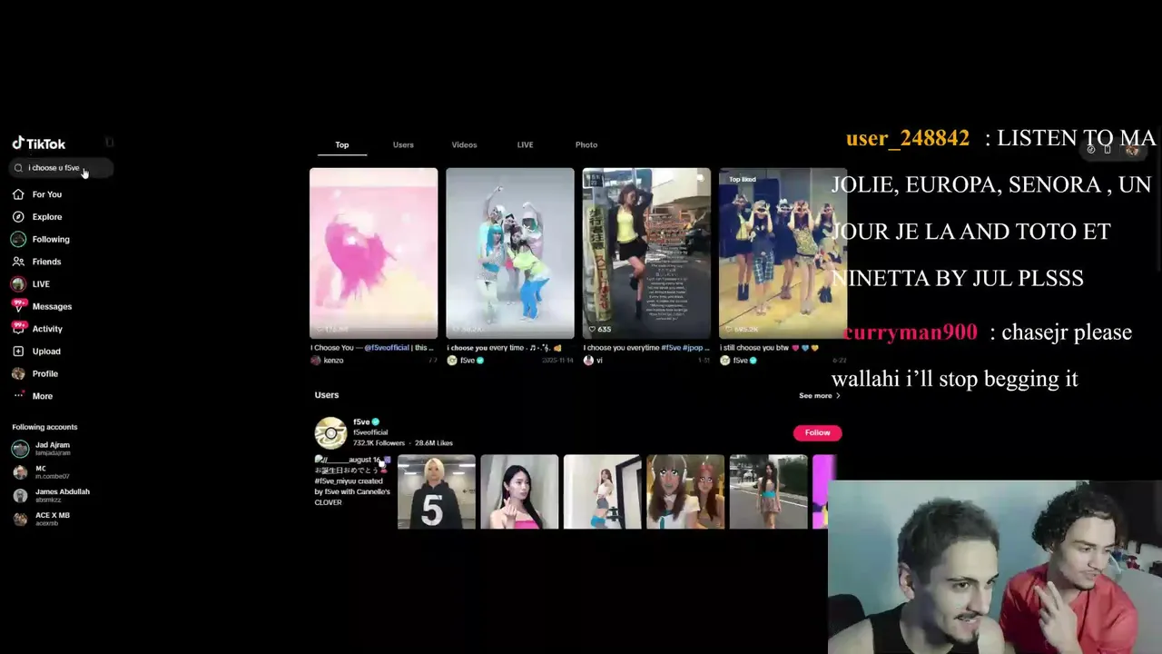Open the Friends people icon

click(x=18, y=262)
